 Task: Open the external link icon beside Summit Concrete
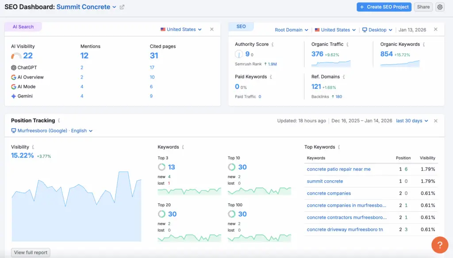coord(122,7)
